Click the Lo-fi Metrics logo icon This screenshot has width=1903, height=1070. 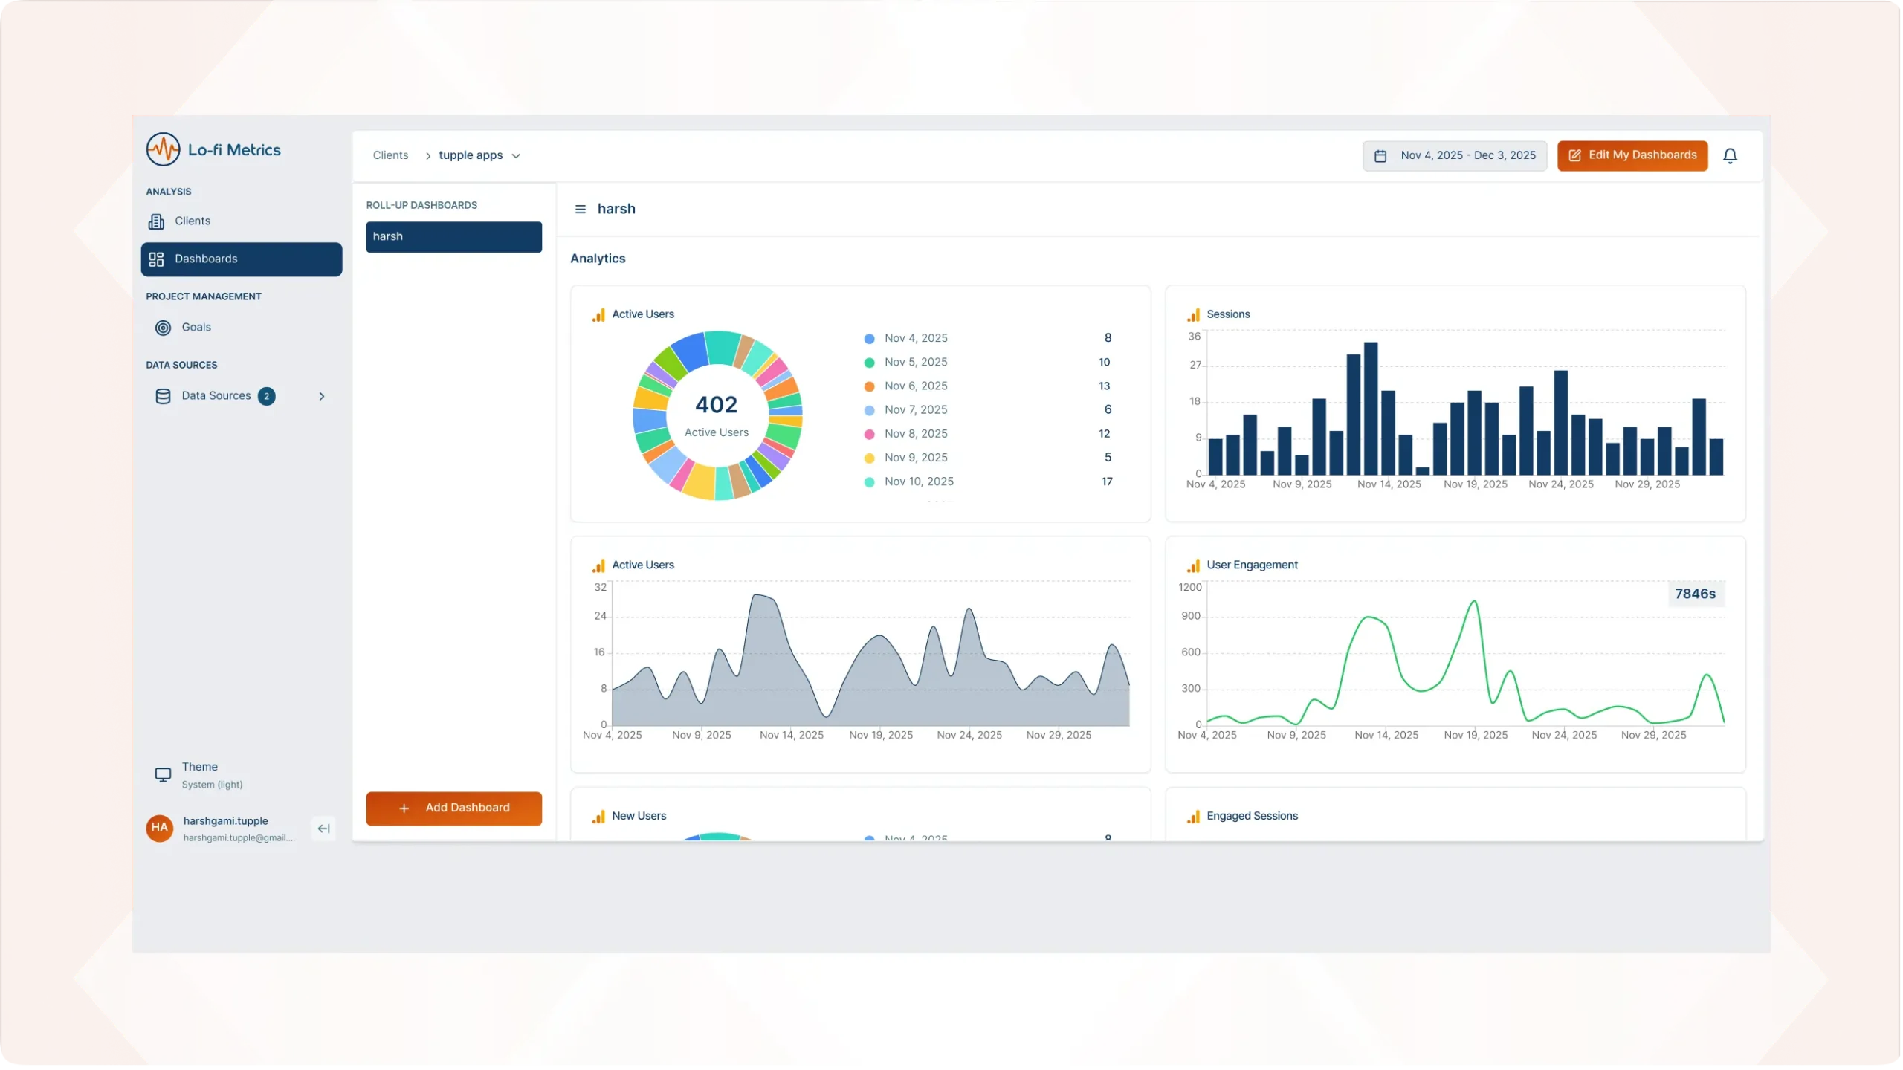[163, 149]
